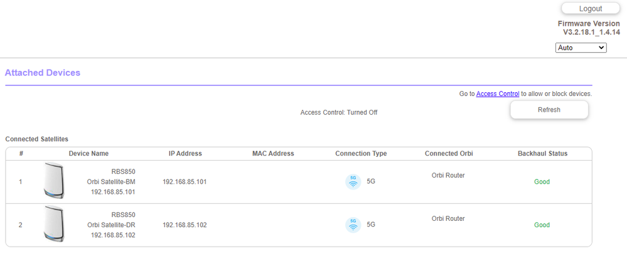Click the Backhaul Status column header
This screenshot has height=256, width=627.
(542, 153)
